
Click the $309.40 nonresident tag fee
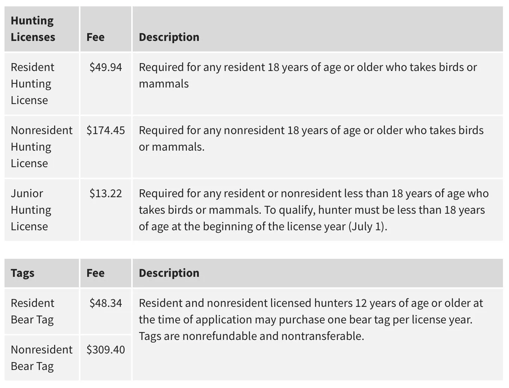106,350
